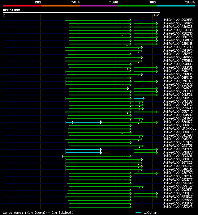This screenshot has width=198, height=215.
Task: Select the UniRef100_B9F9P1 hit label
Action: point(178,149)
